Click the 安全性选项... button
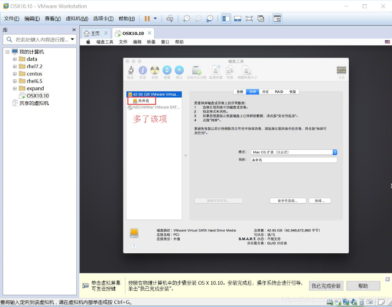 pyautogui.click(x=288, y=200)
